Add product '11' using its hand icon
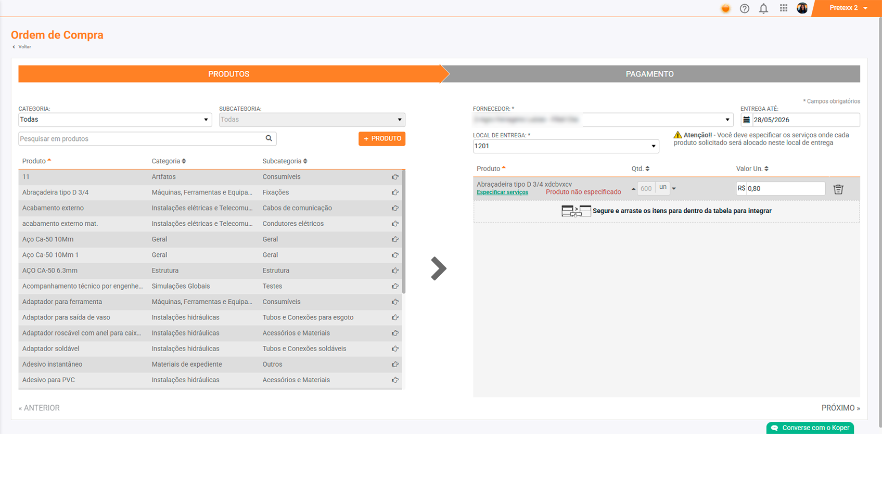 click(x=395, y=177)
